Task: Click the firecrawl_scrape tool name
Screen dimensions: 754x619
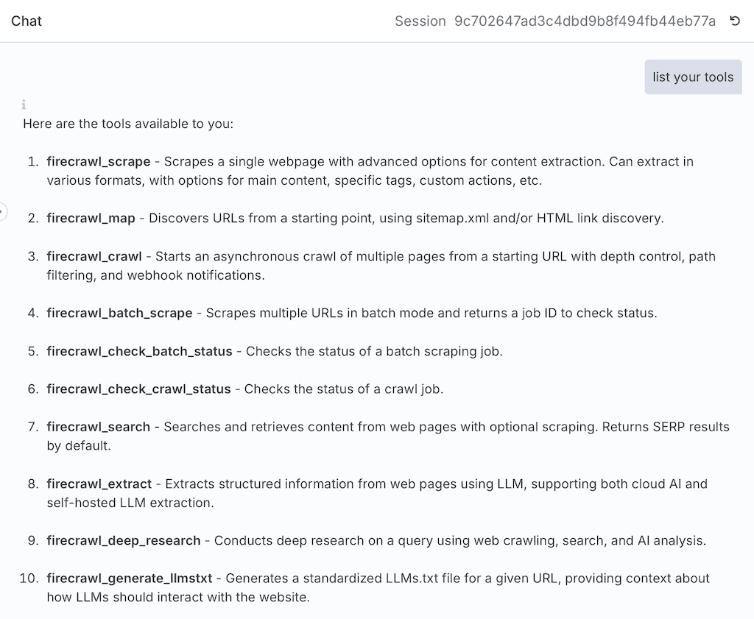Action: pos(99,161)
